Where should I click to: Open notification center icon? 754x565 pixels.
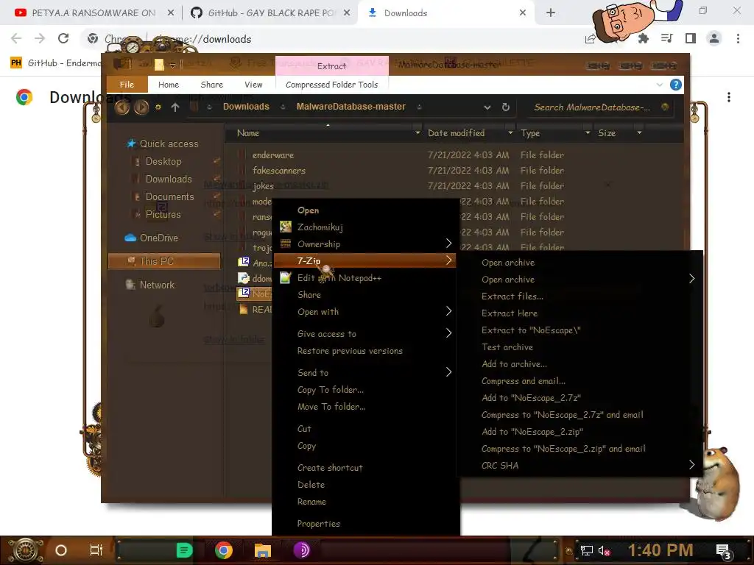tap(723, 550)
